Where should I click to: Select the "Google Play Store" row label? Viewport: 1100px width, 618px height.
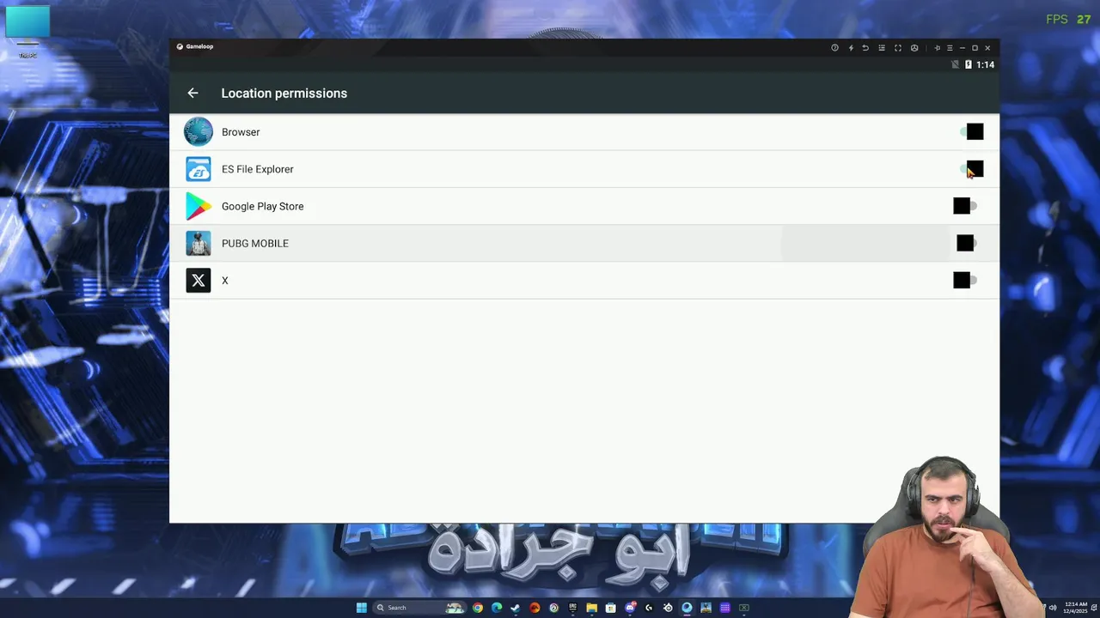263,206
